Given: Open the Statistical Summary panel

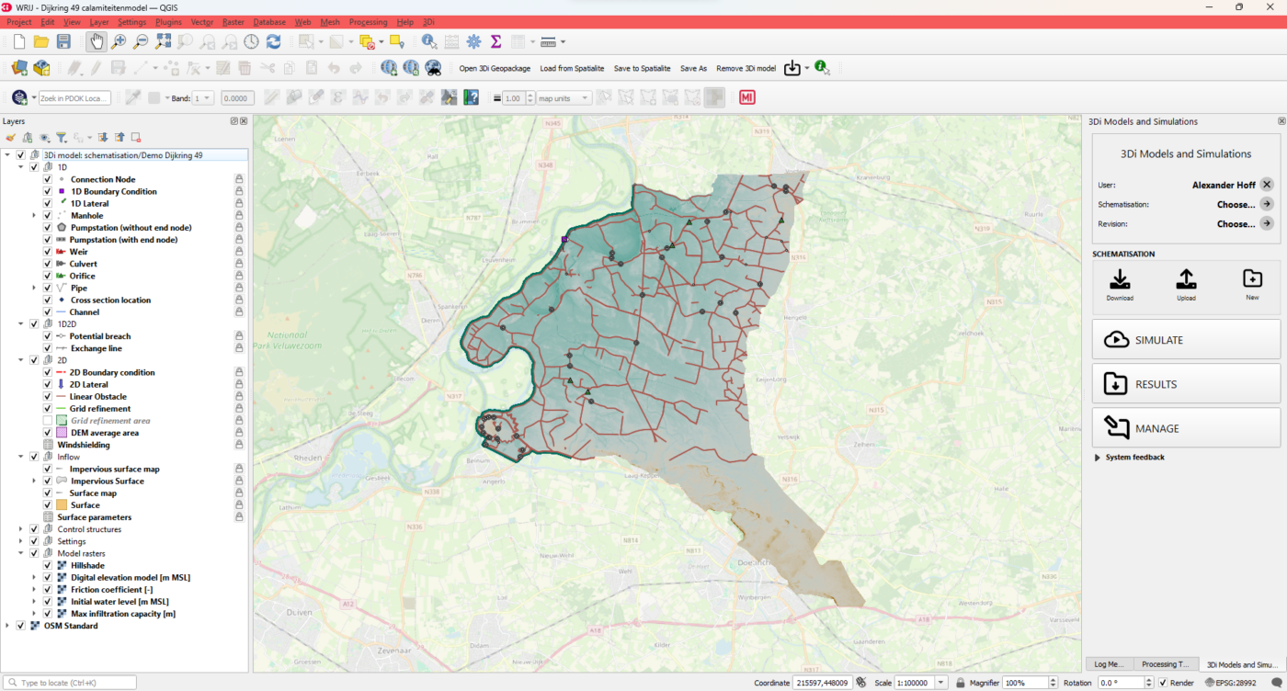Looking at the screenshot, I should tap(495, 40).
